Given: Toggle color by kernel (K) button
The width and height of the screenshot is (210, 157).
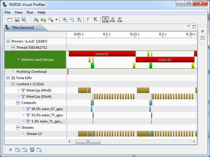Looking at the screenshot, I should [x=106, y=20].
